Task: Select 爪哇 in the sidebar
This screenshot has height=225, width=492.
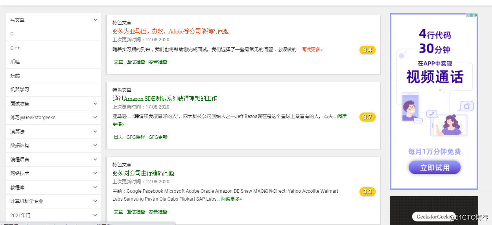Action: pos(53,62)
